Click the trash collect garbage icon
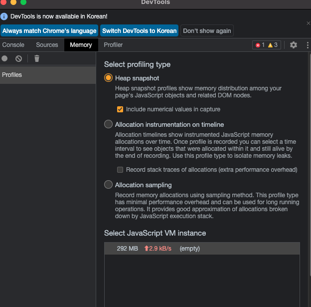This screenshot has width=311, height=307. tap(37, 58)
